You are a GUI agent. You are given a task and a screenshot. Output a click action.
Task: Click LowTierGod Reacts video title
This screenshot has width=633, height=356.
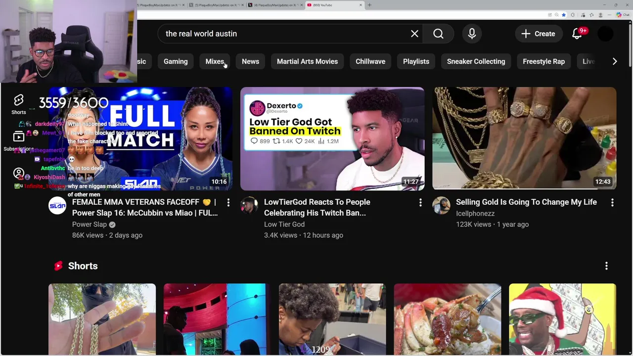click(317, 207)
